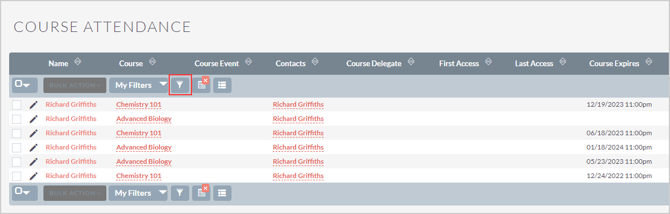Select checkbox of last row expiring 12/24/2022
The width and height of the screenshot is (670, 214).
click(17, 176)
